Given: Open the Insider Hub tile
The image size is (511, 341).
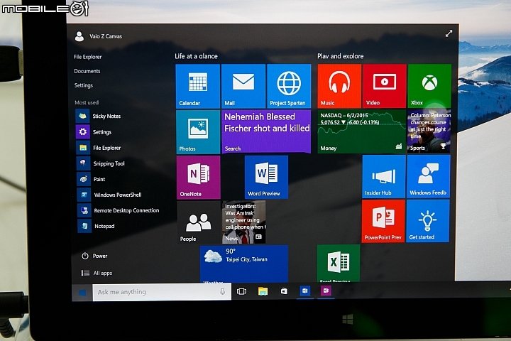Looking at the screenshot, I should [x=384, y=176].
